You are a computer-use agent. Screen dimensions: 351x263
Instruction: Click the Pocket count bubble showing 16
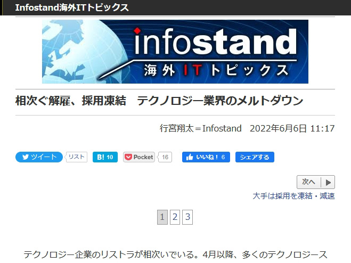click(165, 157)
